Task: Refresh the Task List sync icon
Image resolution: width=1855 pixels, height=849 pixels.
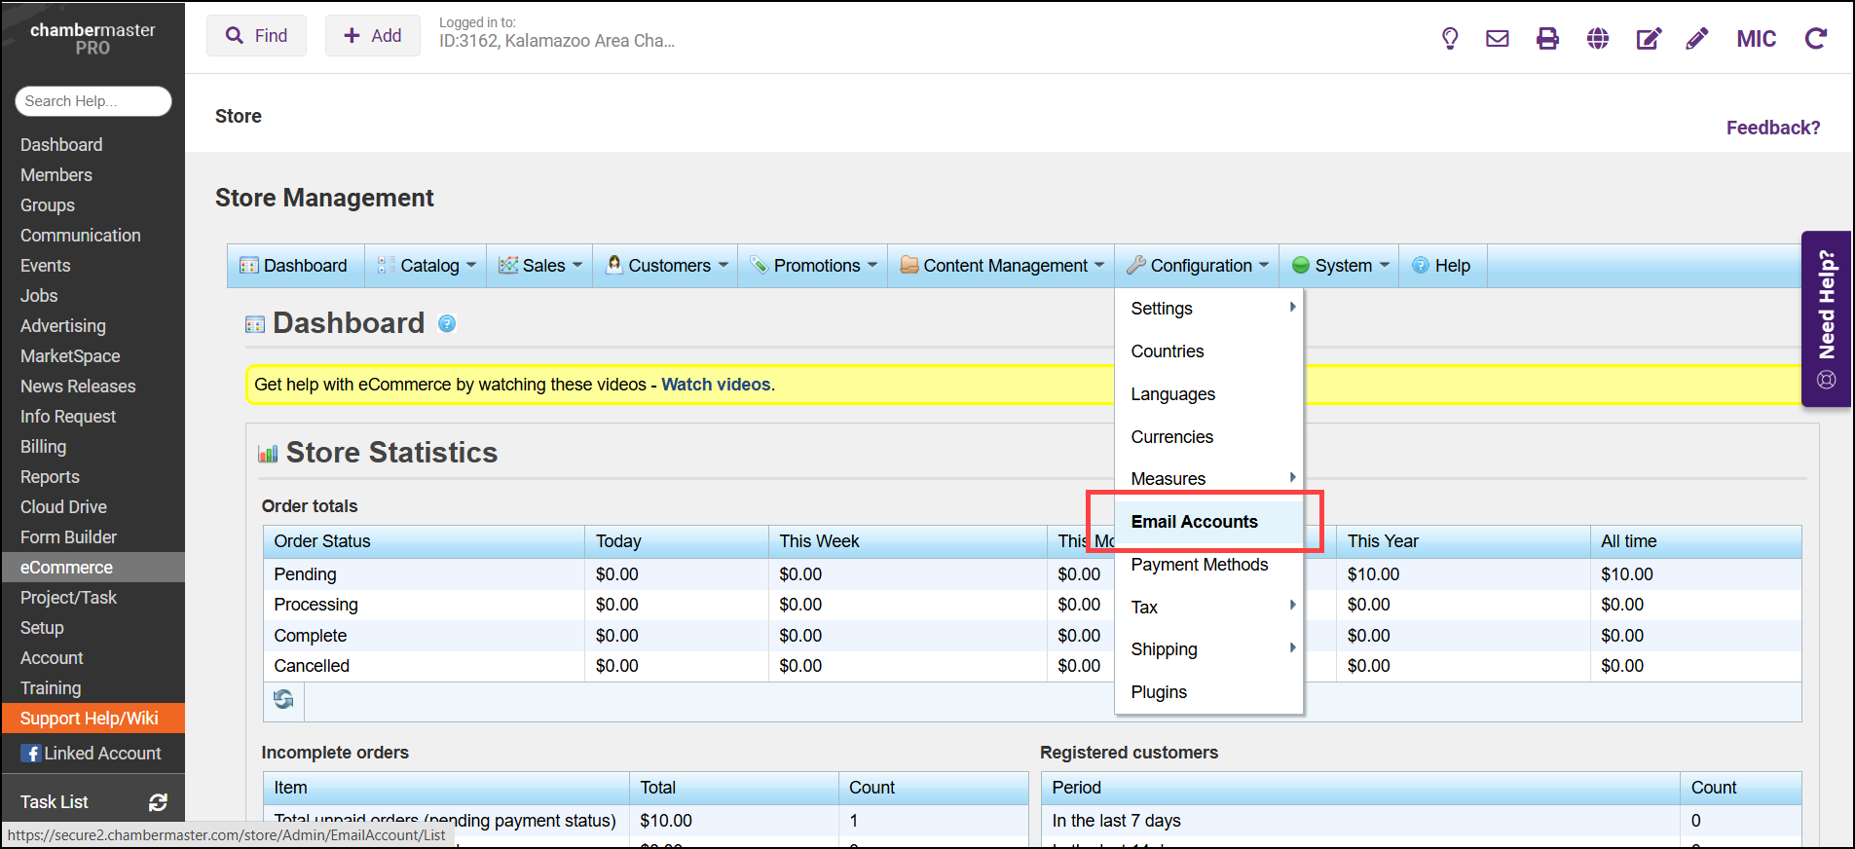Action: (x=158, y=802)
